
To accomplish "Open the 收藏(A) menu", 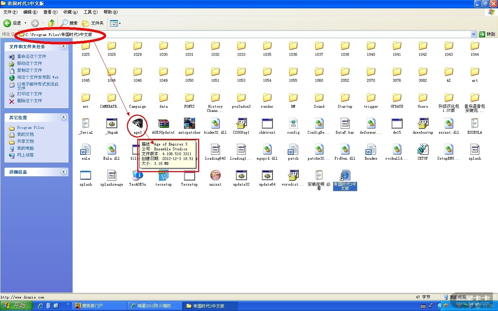I will pos(70,12).
